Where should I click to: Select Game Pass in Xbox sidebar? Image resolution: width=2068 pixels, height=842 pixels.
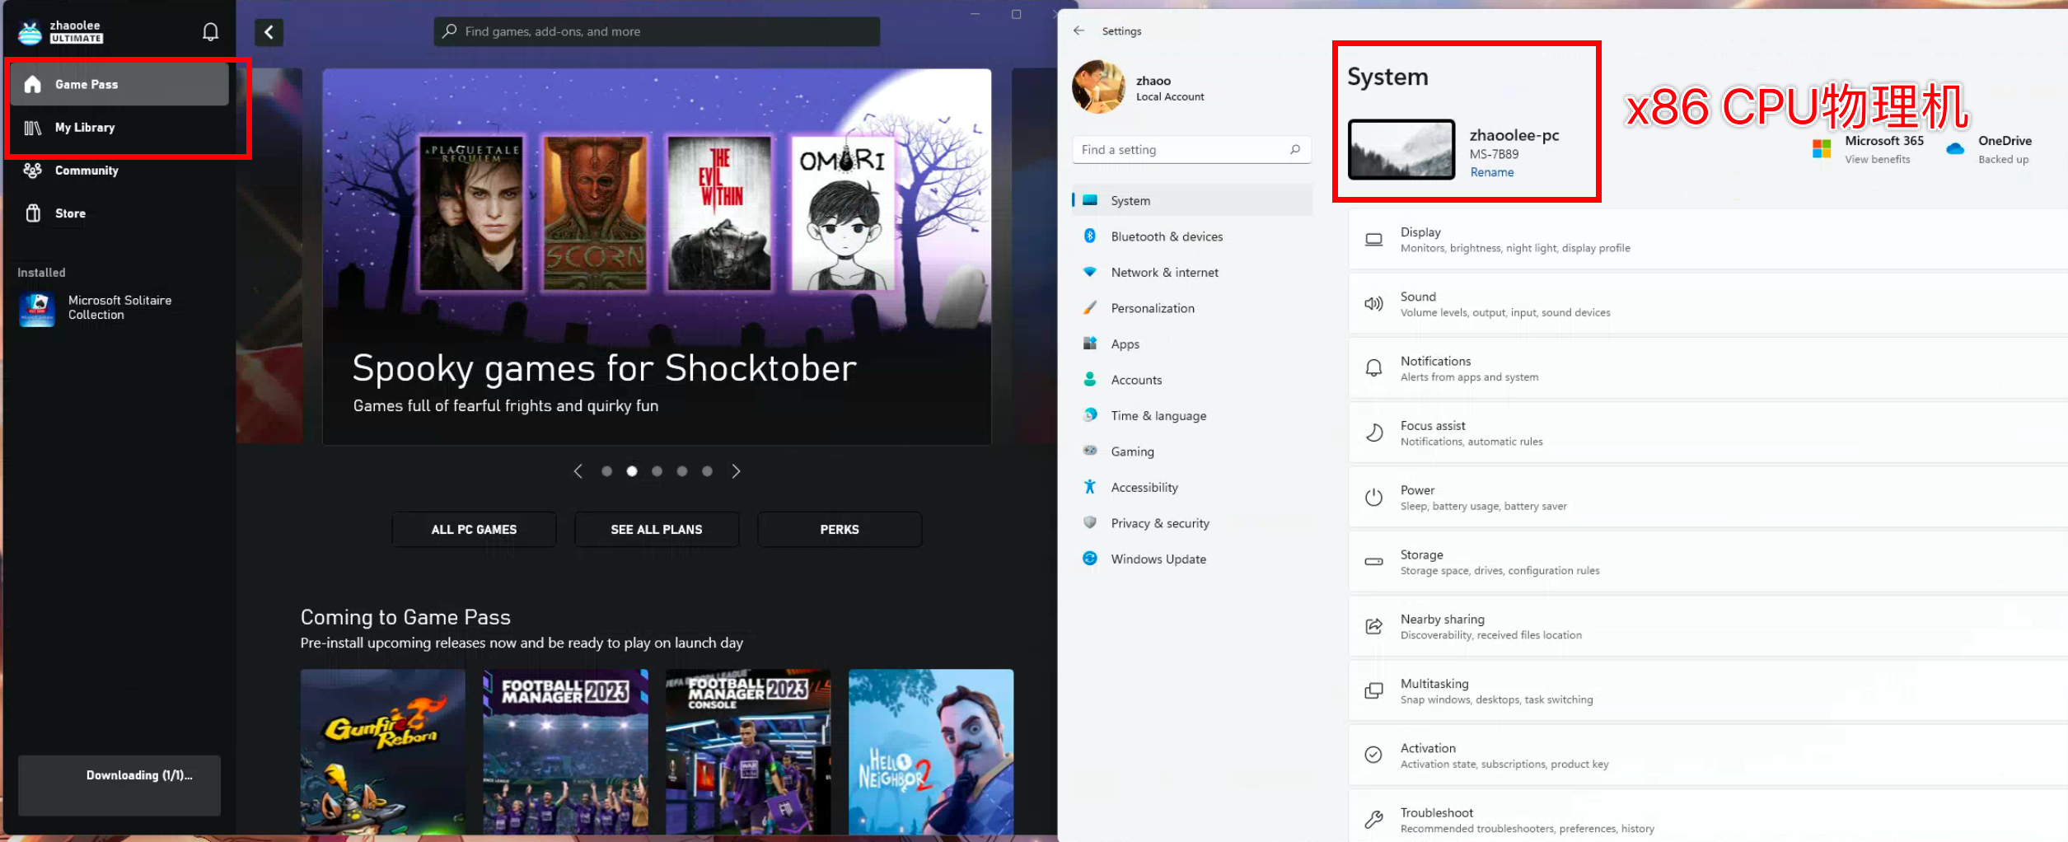click(120, 84)
